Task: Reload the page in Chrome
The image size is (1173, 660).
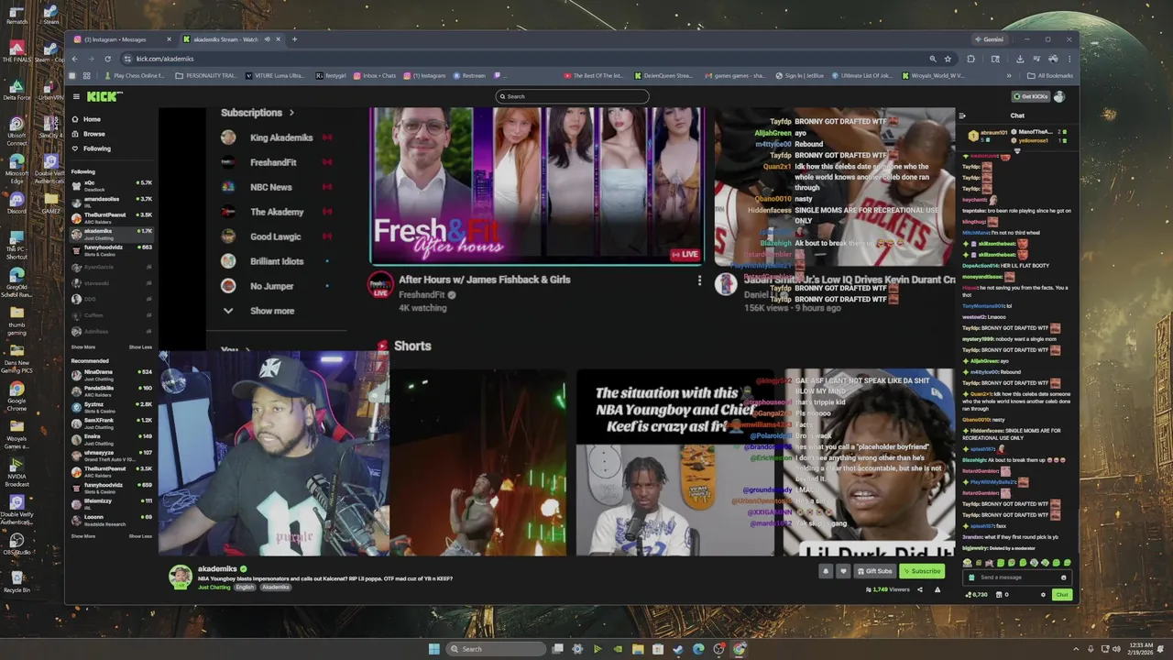Action: [x=107, y=59]
